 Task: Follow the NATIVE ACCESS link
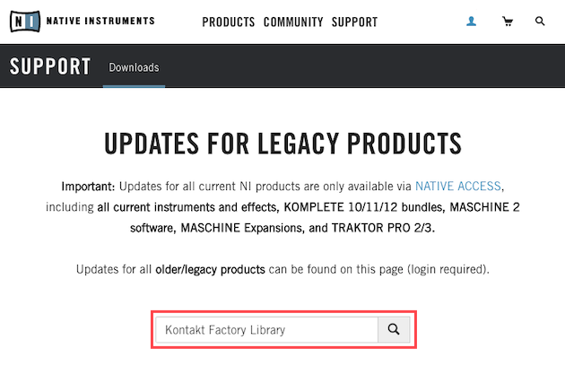458,187
